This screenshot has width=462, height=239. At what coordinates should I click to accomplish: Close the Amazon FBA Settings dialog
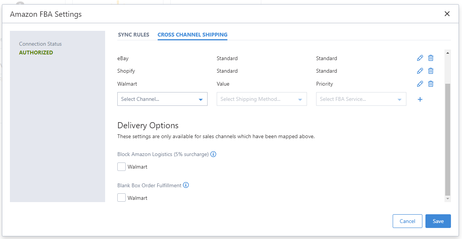point(447,14)
